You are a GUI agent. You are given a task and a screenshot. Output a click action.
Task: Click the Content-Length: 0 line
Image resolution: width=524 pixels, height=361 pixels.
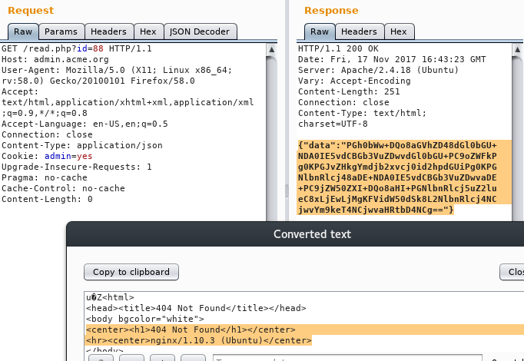(x=47, y=199)
